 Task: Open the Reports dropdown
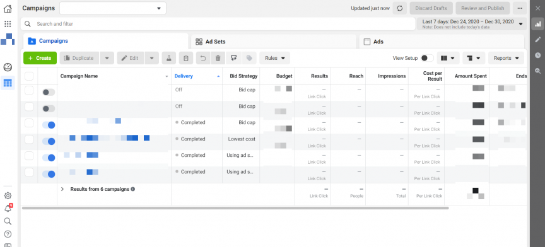[506, 58]
